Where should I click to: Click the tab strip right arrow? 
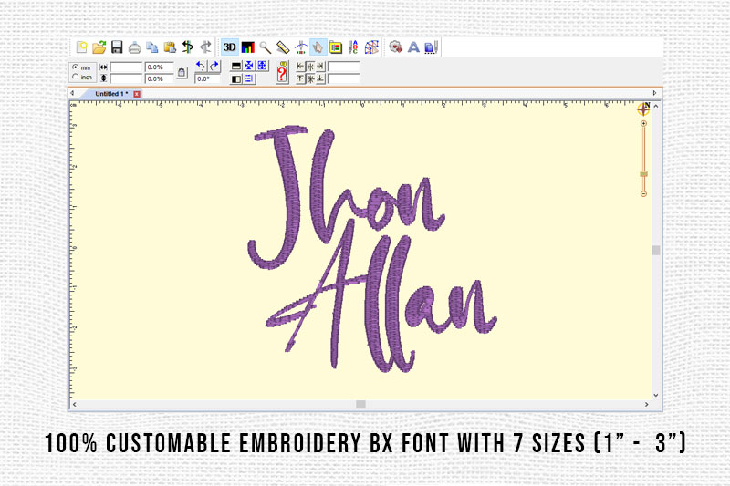point(654,93)
